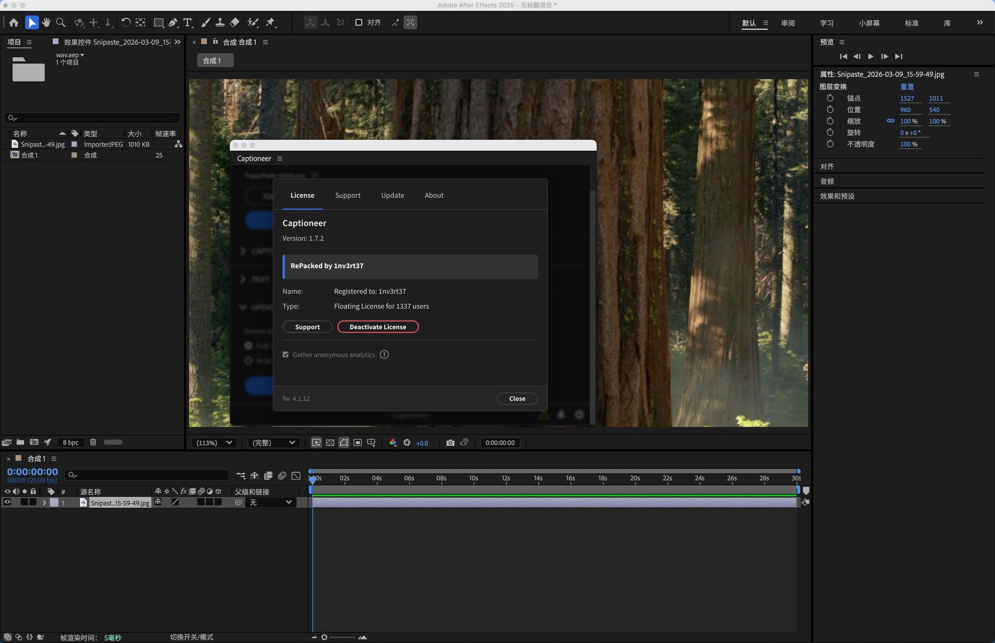Screen dimensions: 995x643
Task: Open the 113% magnification dropdown
Action: (214, 442)
